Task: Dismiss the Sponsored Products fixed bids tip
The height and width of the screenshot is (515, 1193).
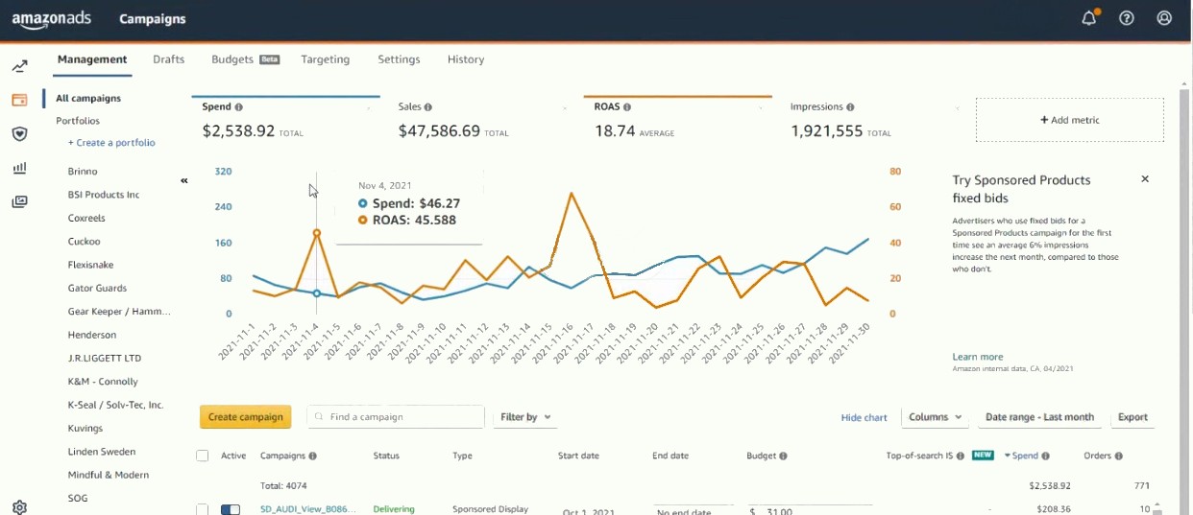Action: tap(1145, 179)
